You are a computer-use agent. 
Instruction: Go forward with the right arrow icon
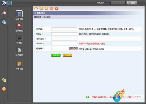click(46, 8)
